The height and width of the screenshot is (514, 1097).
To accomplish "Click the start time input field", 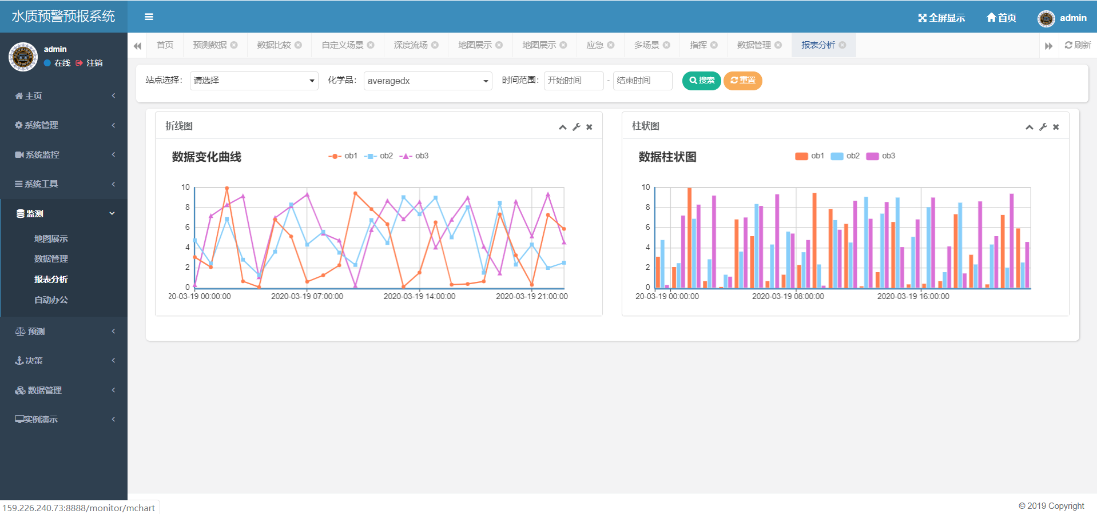I will pyautogui.click(x=573, y=81).
